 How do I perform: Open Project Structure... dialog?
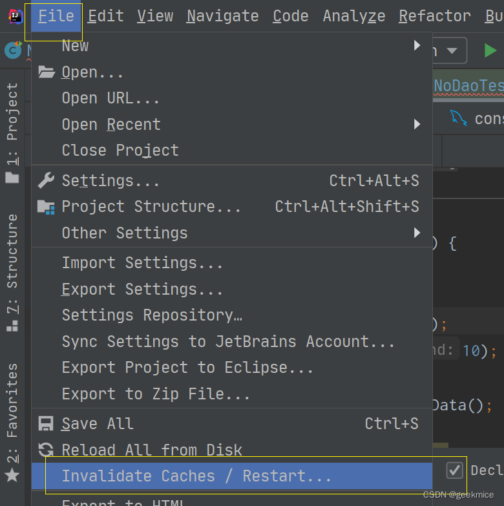pyautogui.click(x=232, y=207)
